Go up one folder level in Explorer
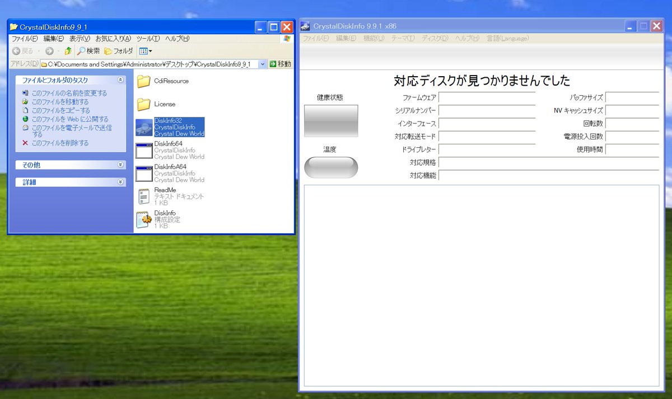The width and height of the screenshot is (672, 399). point(68,51)
